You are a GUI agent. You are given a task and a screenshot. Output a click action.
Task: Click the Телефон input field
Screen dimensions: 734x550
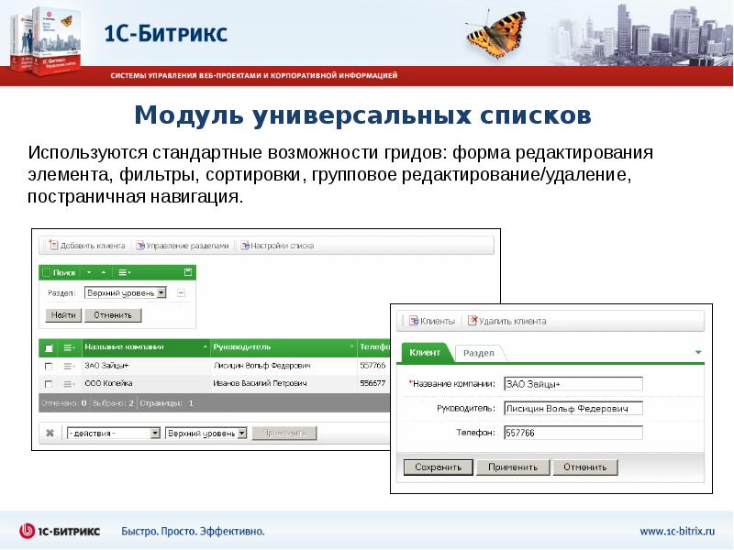coord(573,433)
